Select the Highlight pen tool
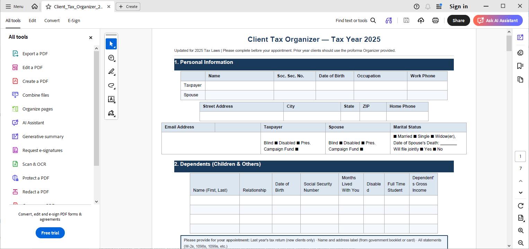529x249 pixels. pos(111,71)
